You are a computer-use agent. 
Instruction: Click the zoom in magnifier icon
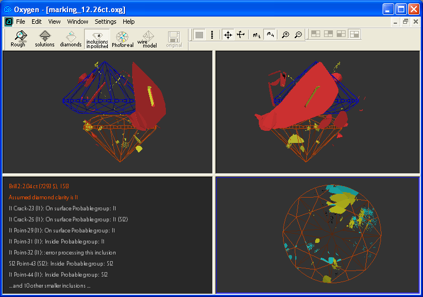[285, 35]
